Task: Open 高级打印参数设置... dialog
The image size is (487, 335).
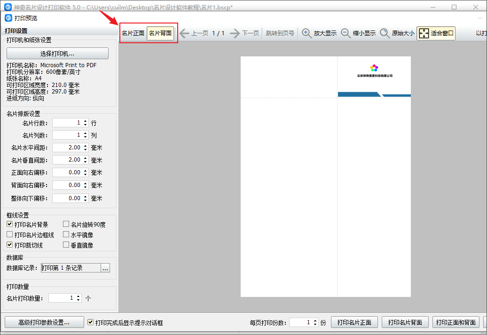Action: pos(44,322)
